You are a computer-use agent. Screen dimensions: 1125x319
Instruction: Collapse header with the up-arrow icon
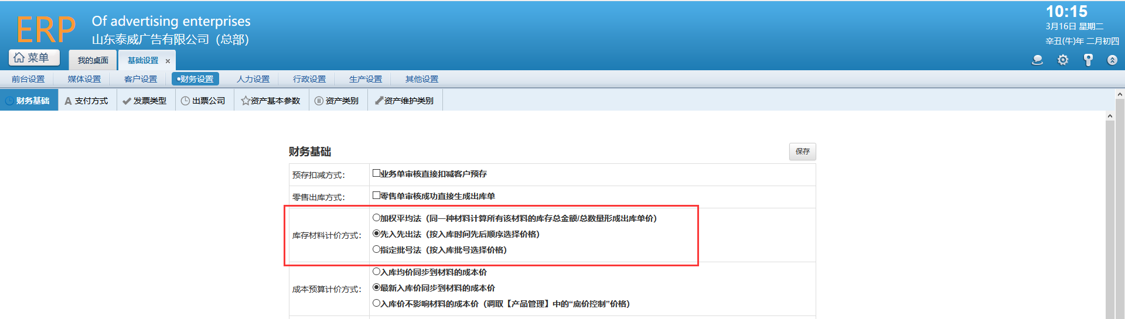pos(1112,60)
